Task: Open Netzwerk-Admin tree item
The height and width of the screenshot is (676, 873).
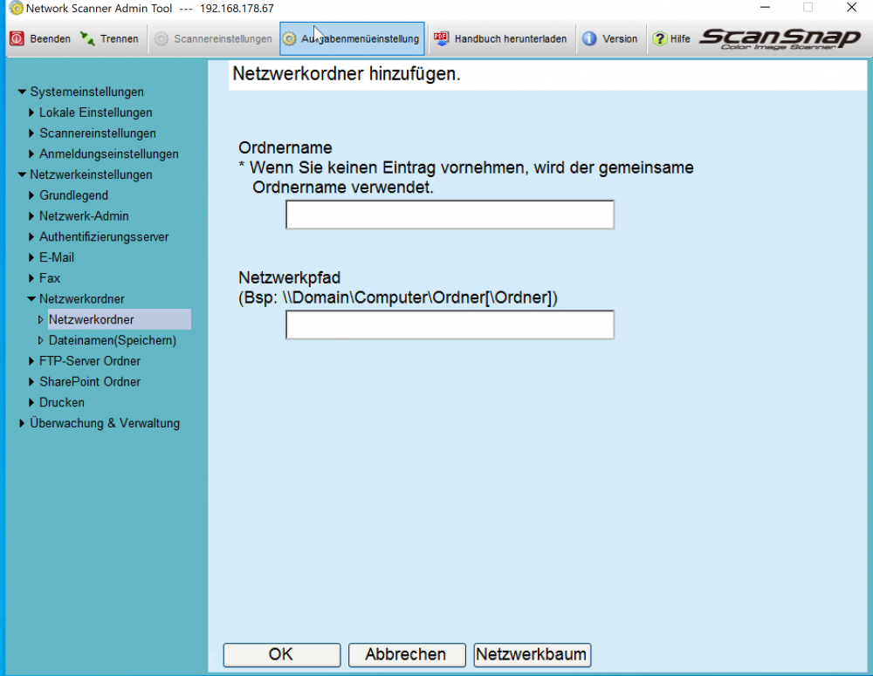Action: (84, 215)
